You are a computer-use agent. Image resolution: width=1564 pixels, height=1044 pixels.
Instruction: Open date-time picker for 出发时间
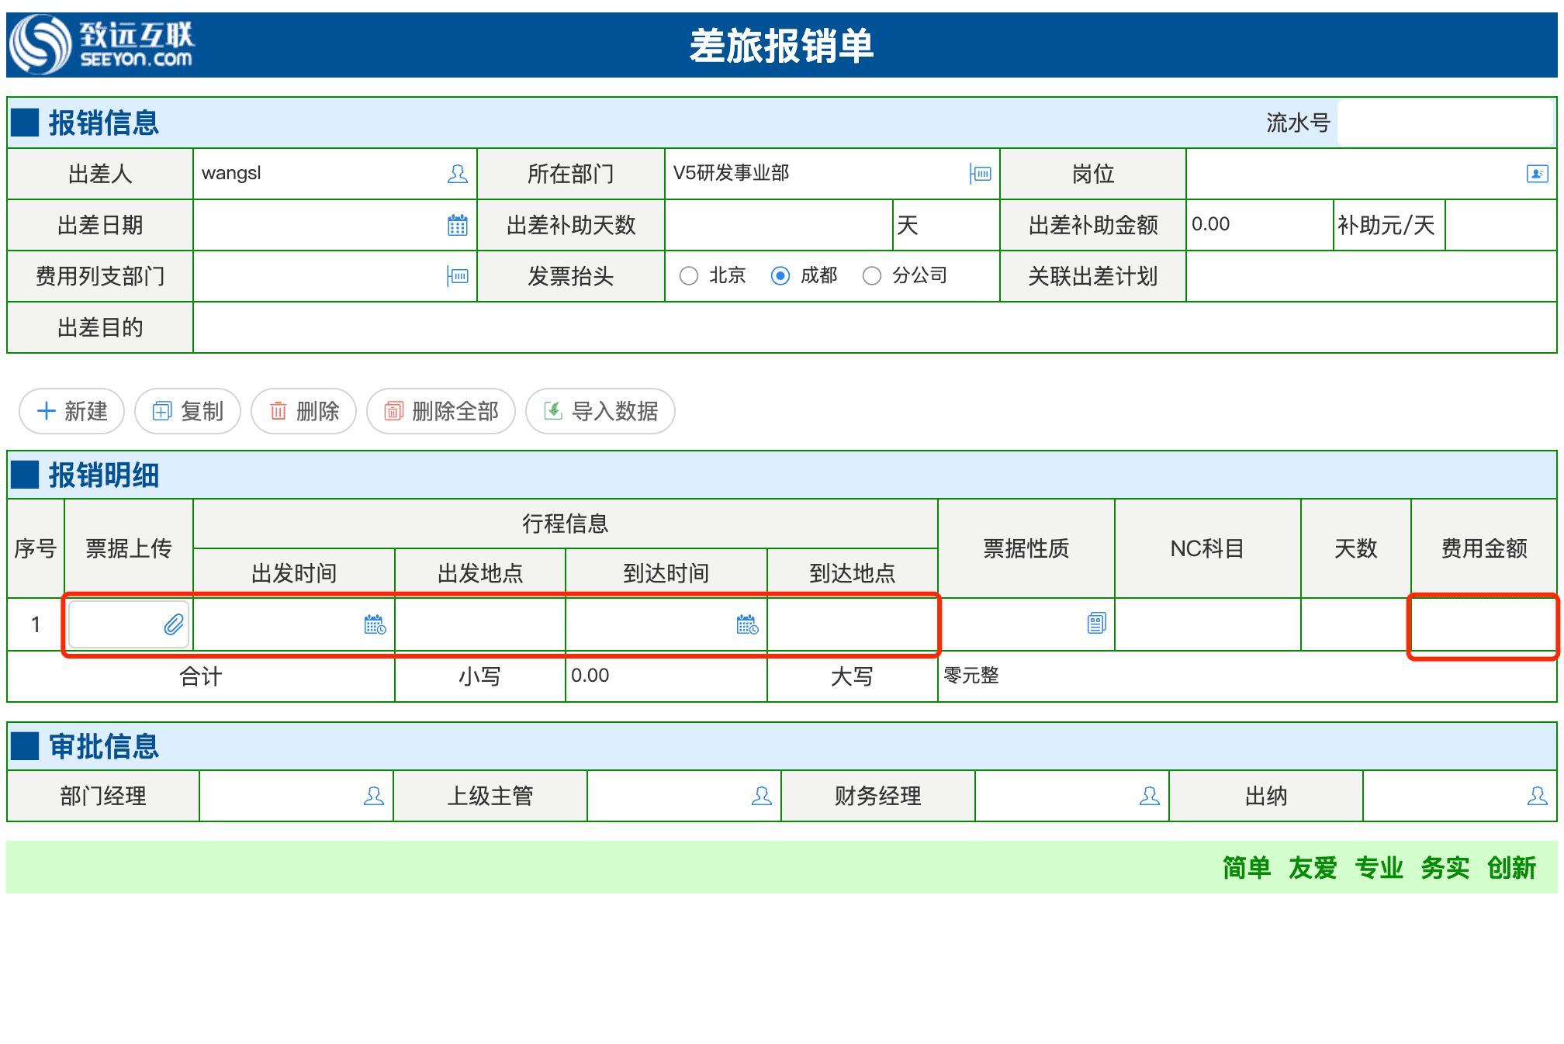pyautogui.click(x=375, y=624)
